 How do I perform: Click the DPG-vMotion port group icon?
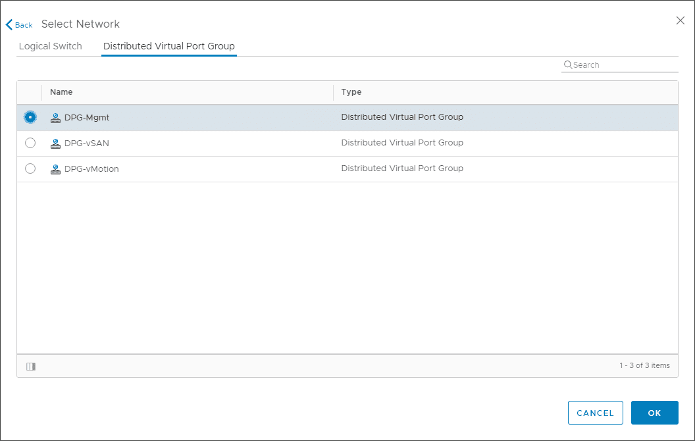(55, 169)
